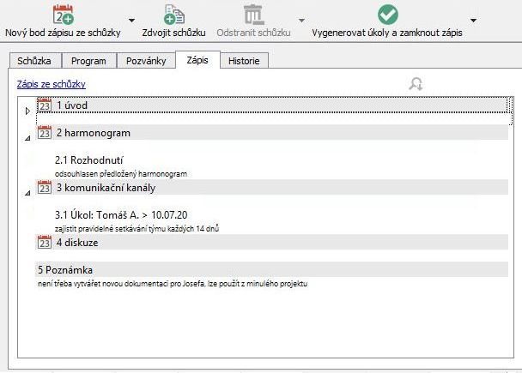
Task: Open dropdown arrow after Vygenerovat úkoly button
Action: click(x=473, y=21)
